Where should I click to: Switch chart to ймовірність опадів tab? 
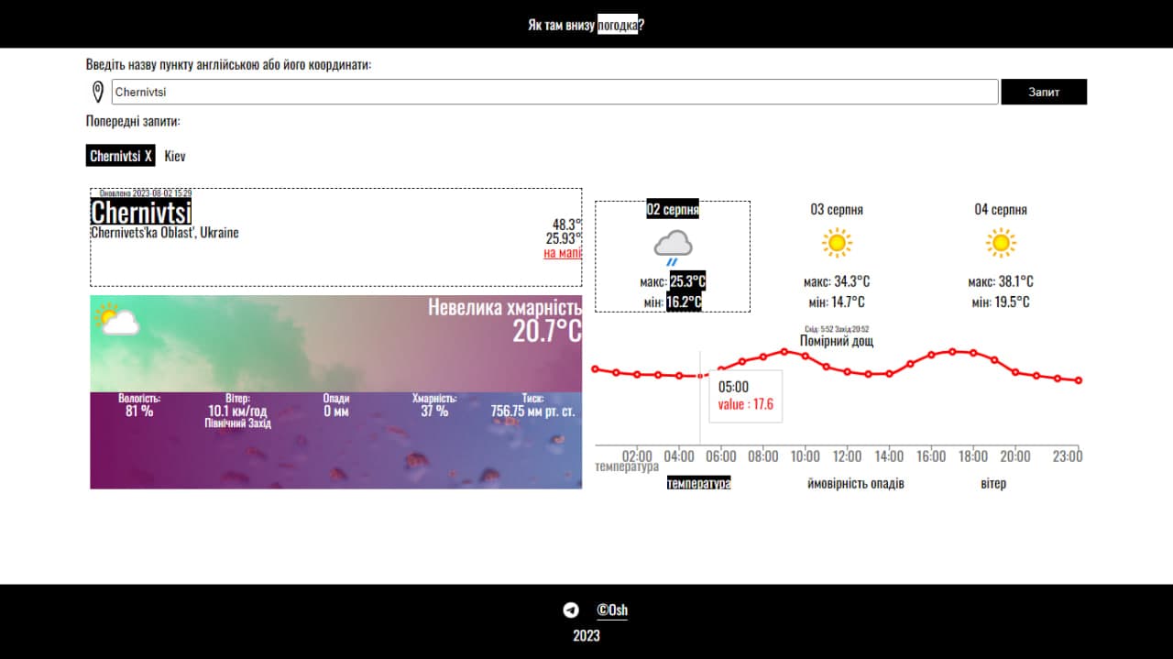point(855,483)
